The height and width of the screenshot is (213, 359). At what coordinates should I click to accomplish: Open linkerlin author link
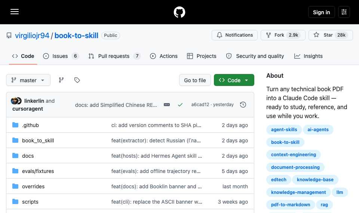[x=34, y=101]
